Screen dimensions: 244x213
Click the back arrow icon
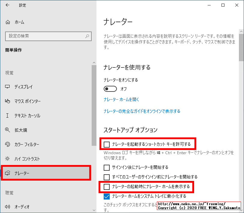point(8,5)
